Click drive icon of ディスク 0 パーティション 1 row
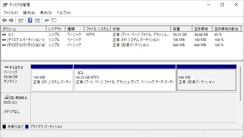 click(4, 40)
